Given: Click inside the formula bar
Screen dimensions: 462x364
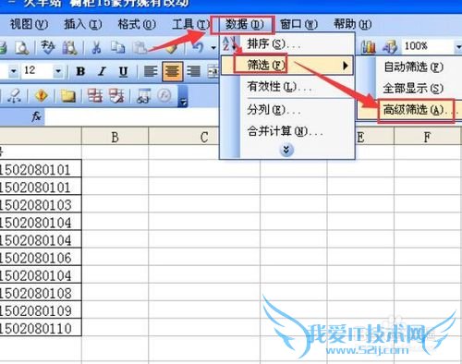Looking at the screenshot, I should tap(132, 116).
